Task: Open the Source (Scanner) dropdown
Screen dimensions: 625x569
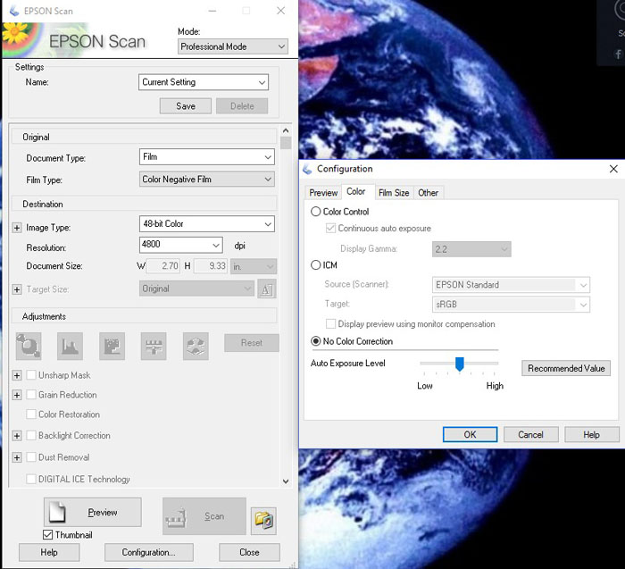Action: 511,285
